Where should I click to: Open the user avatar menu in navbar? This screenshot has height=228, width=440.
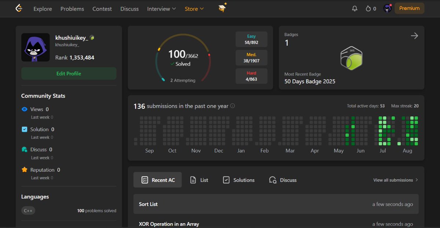coord(388,8)
